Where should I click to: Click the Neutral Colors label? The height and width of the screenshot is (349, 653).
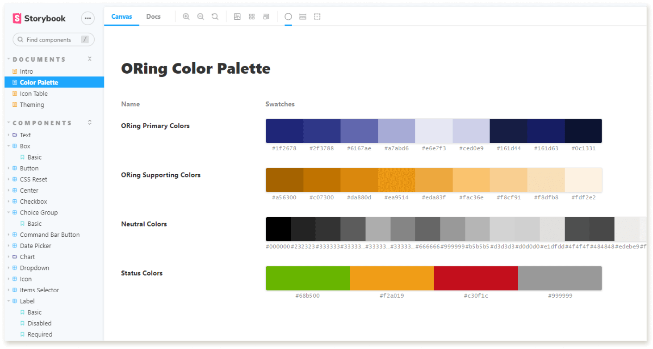point(144,224)
